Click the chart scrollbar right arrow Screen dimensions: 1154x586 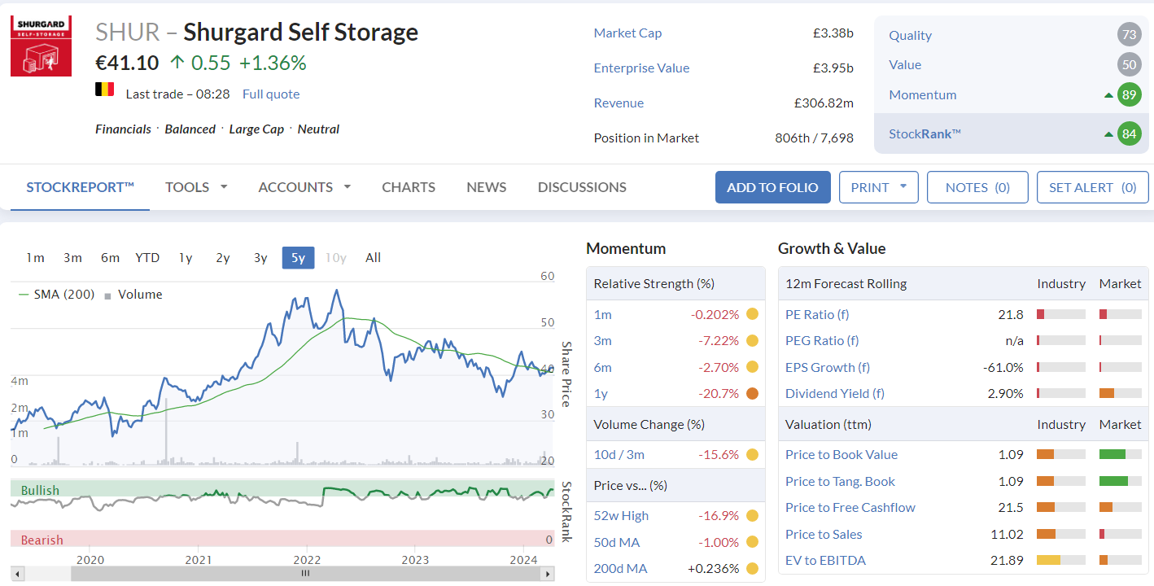pyautogui.click(x=549, y=574)
